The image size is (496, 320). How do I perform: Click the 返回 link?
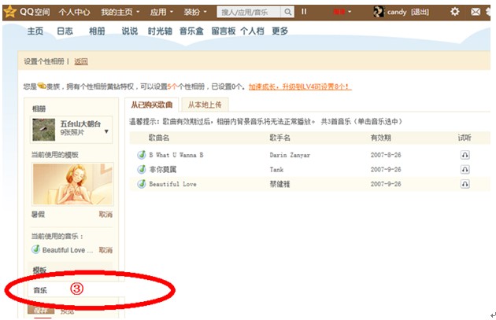(81, 61)
